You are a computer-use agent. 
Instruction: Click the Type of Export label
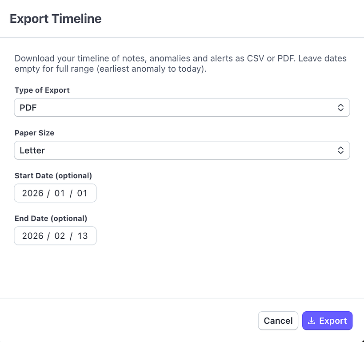[42, 90]
